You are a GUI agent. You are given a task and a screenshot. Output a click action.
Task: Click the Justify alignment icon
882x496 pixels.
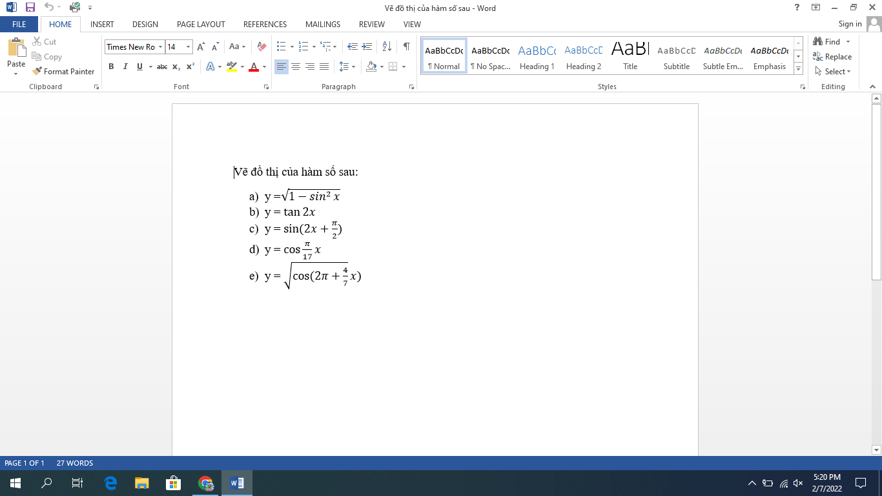[324, 67]
